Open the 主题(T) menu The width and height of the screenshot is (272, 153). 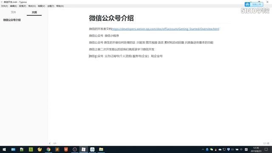51,6
